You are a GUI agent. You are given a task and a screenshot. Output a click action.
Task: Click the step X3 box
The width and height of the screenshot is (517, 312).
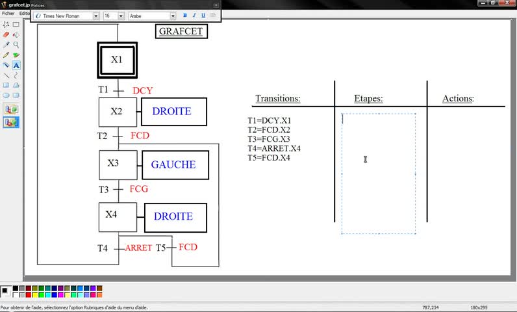pos(118,165)
